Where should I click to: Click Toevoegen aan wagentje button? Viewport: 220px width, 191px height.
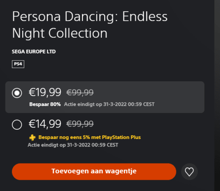(x=94, y=171)
